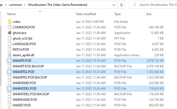Click the search magnifier icon

click(x=135, y=5)
